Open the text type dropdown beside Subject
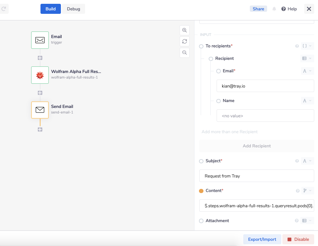 [x=307, y=161]
